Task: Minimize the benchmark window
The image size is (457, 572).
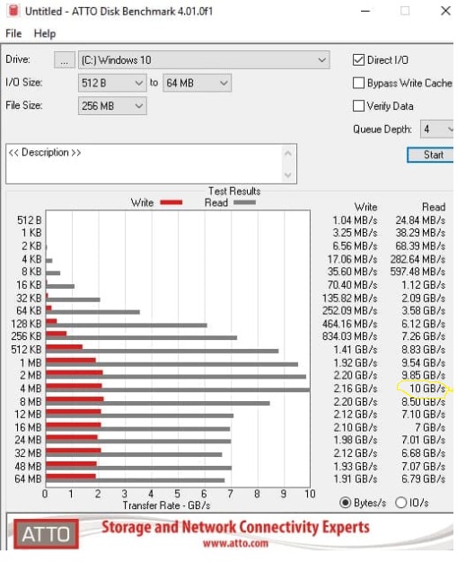Action: (x=365, y=11)
